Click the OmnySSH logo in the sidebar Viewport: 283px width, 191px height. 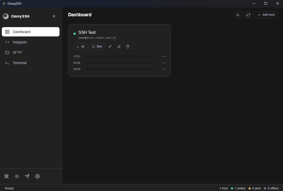click(x=6, y=16)
